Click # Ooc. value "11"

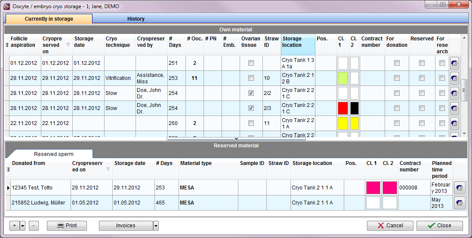194,78
